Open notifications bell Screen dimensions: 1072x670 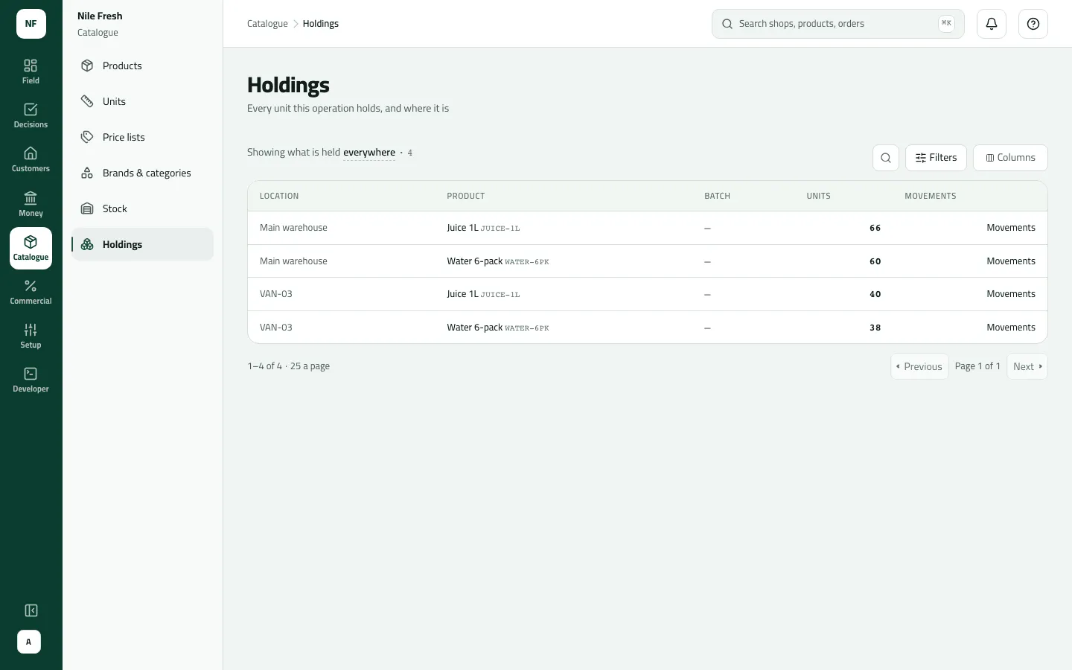[x=992, y=24]
